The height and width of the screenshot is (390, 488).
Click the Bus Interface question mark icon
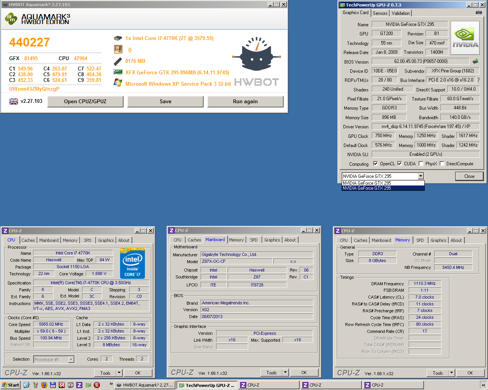tap(478, 80)
